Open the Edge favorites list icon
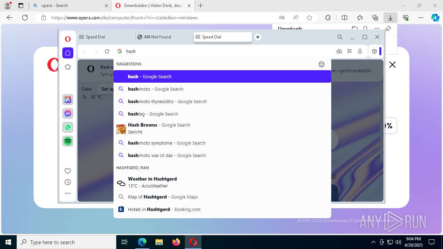The height and width of the screenshot is (249, 443). pos(360,18)
